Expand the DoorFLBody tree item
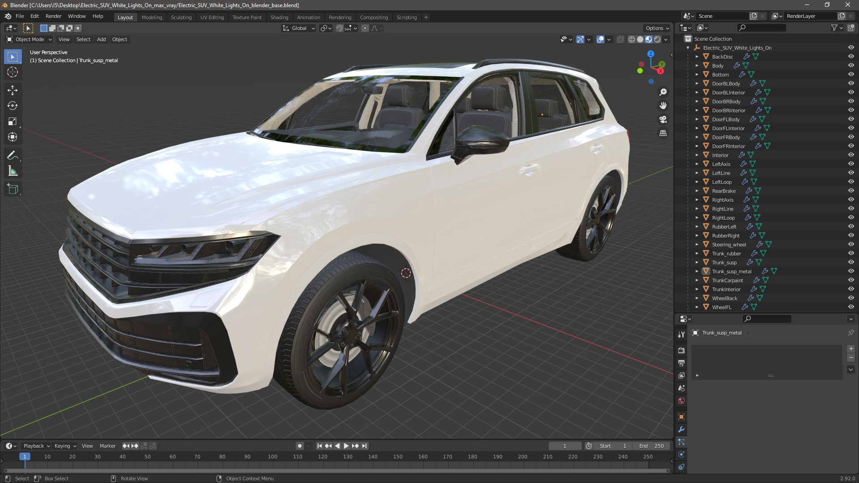This screenshot has width=859, height=483. click(697, 119)
